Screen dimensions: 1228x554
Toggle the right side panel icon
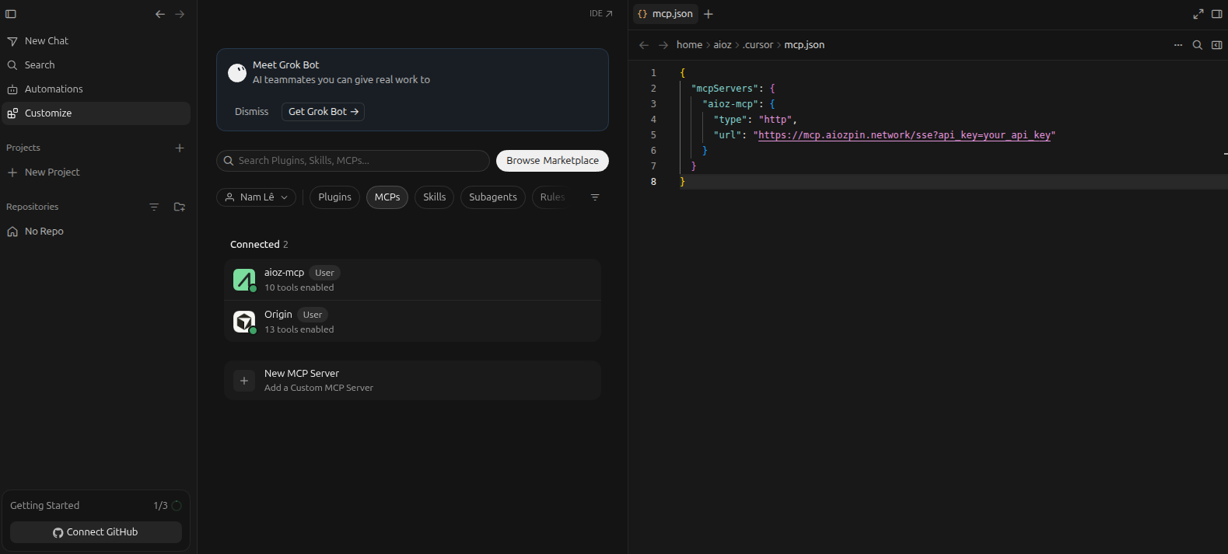click(1217, 14)
